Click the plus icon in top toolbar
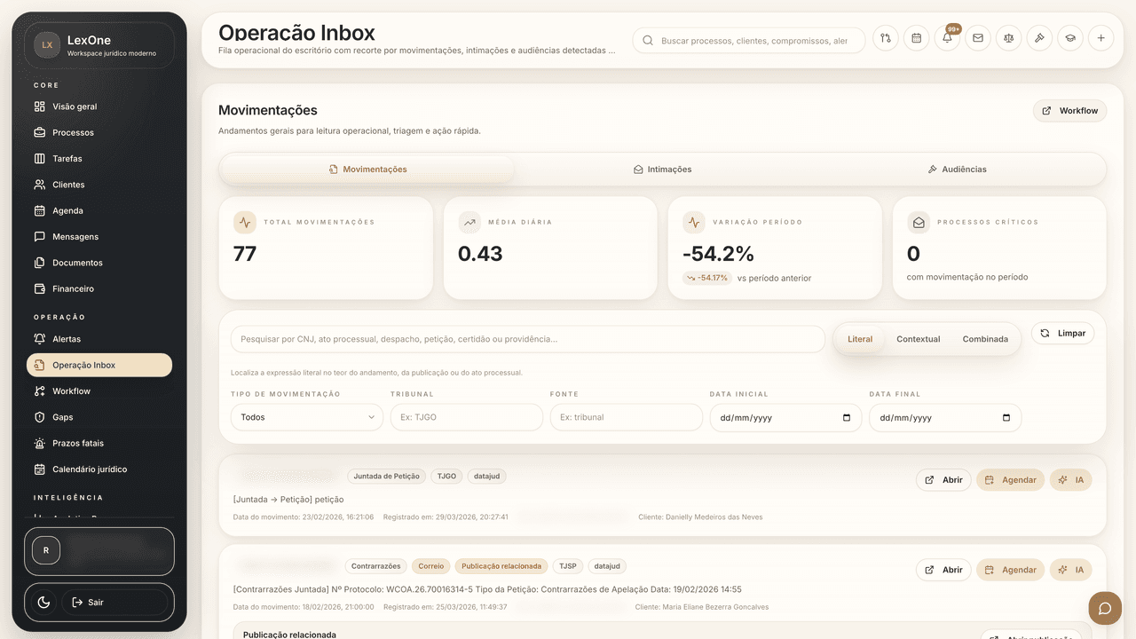 1100,39
